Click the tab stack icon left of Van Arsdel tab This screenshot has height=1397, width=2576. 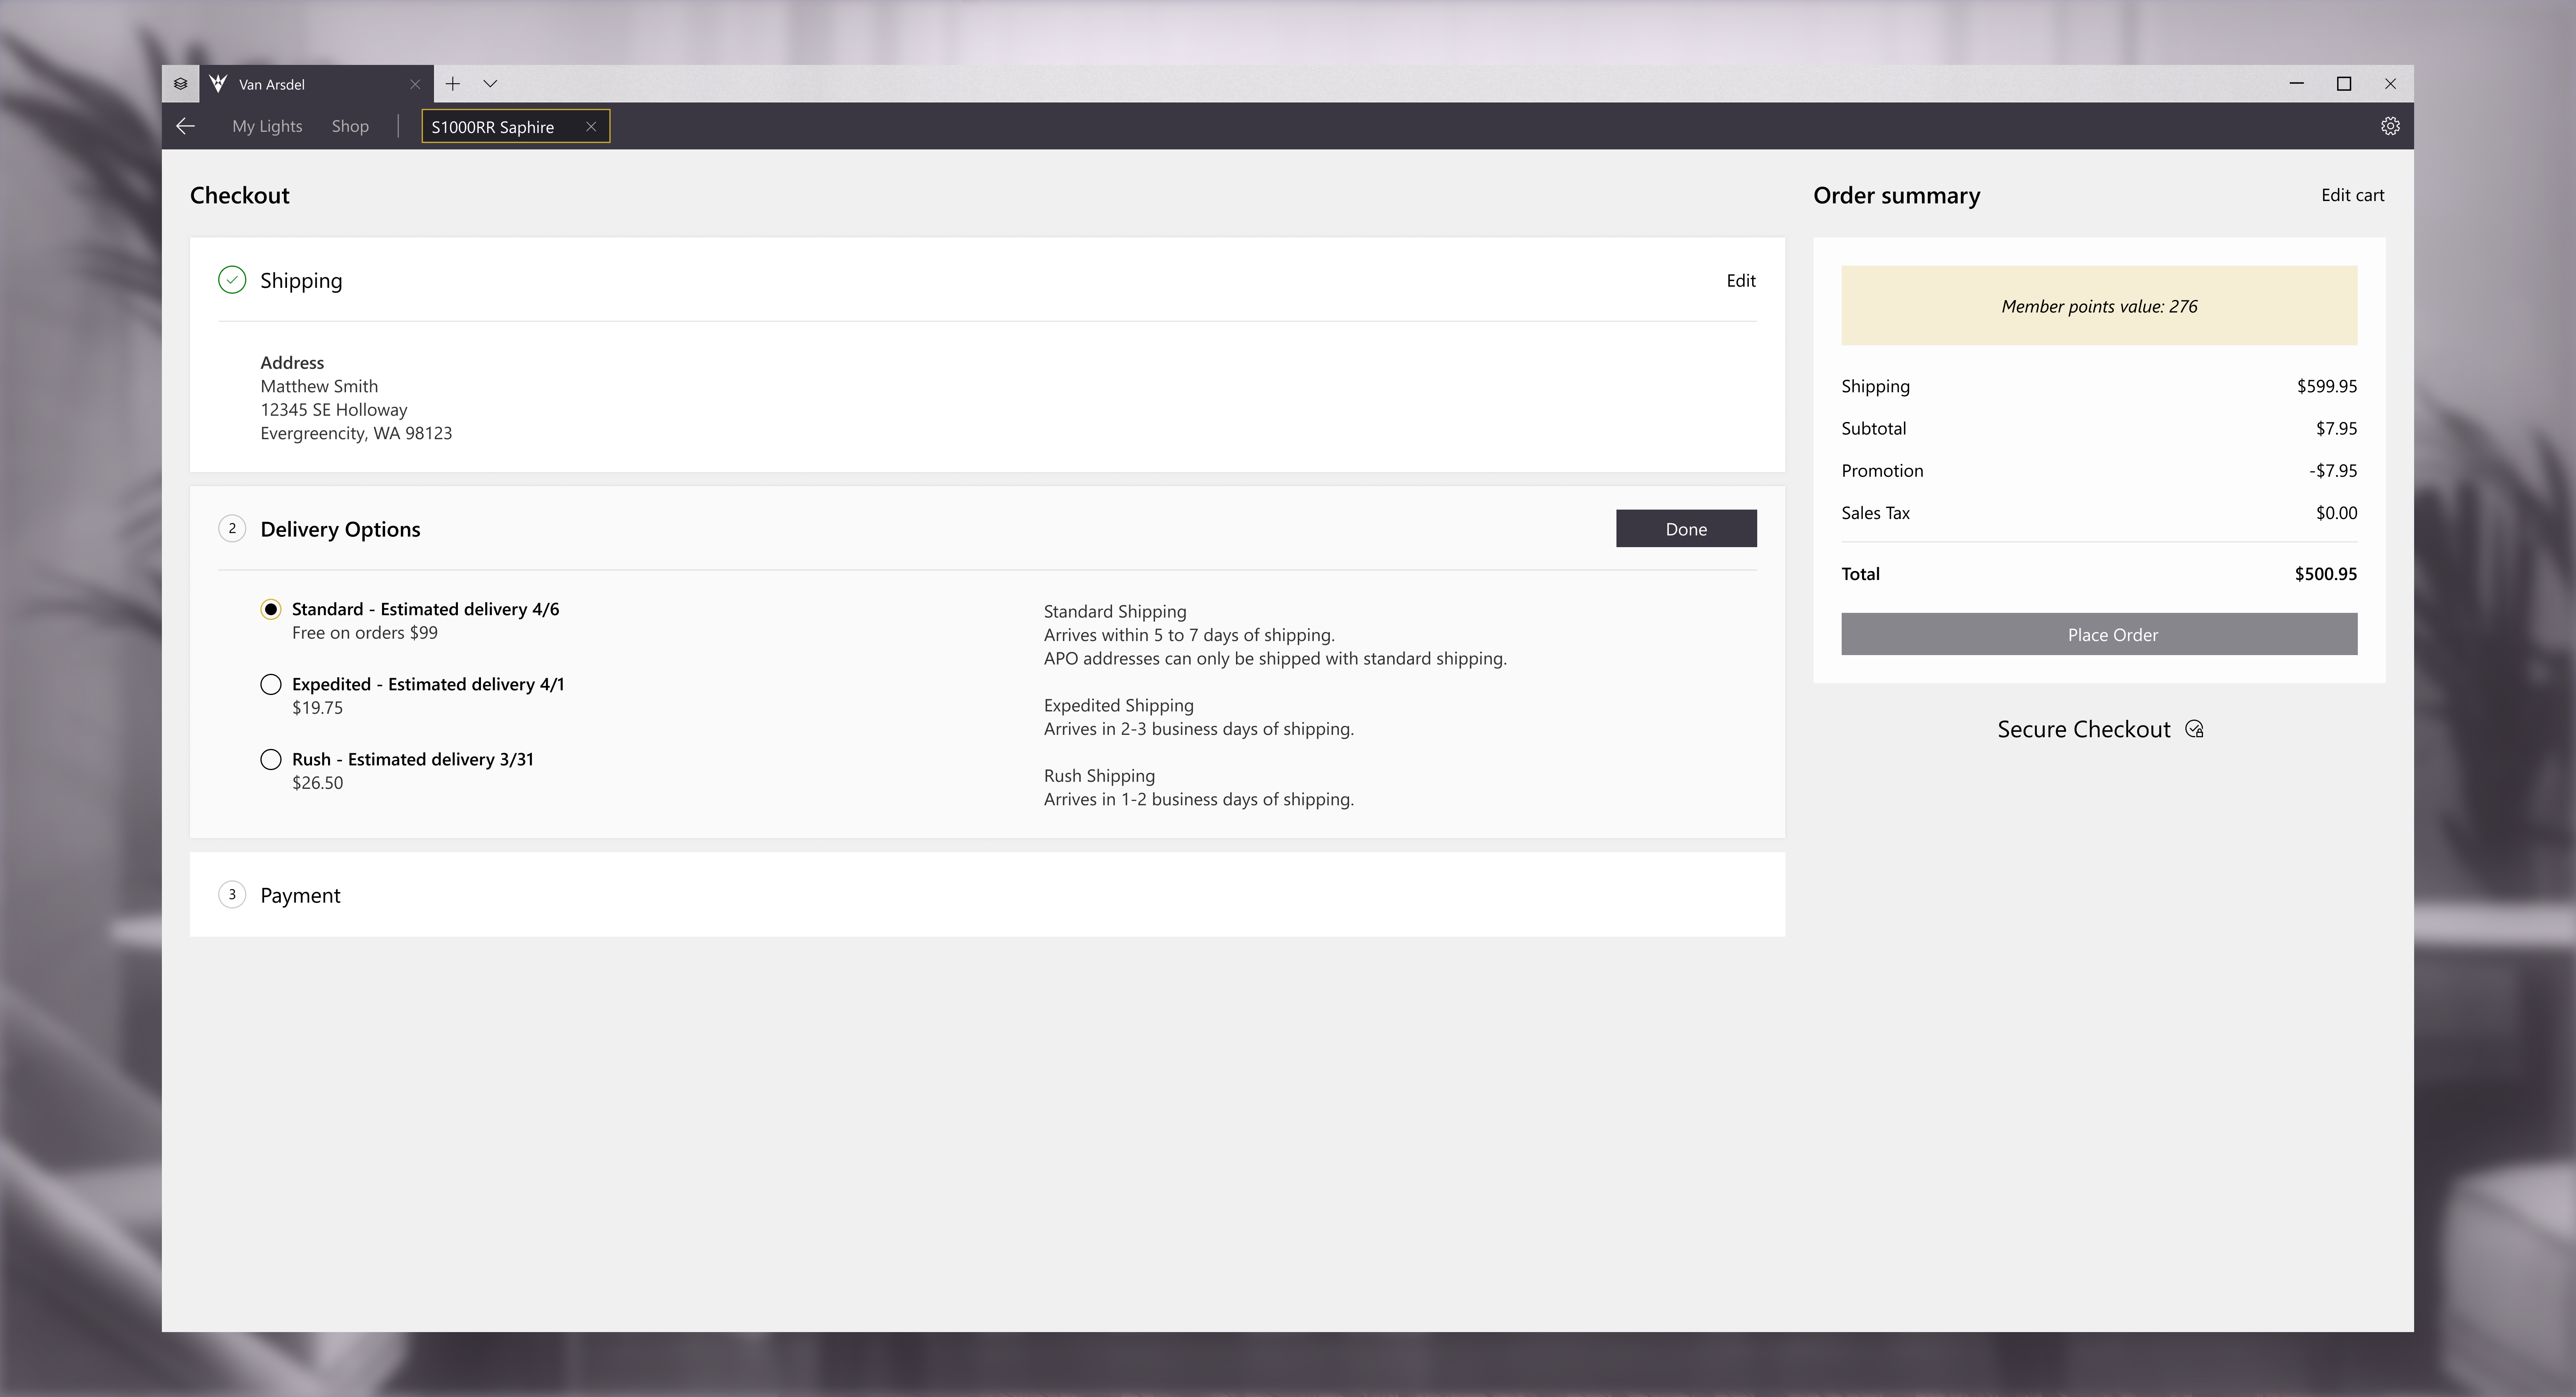pyautogui.click(x=180, y=84)
